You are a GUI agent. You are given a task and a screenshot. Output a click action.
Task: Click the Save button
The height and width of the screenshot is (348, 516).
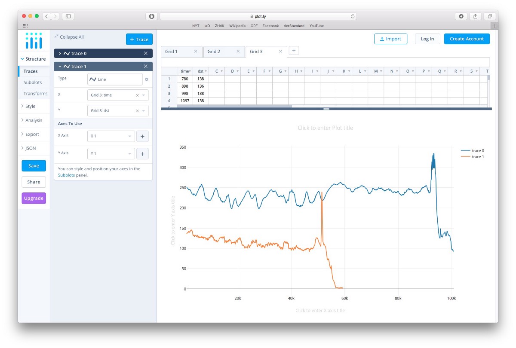click(34, 166)
